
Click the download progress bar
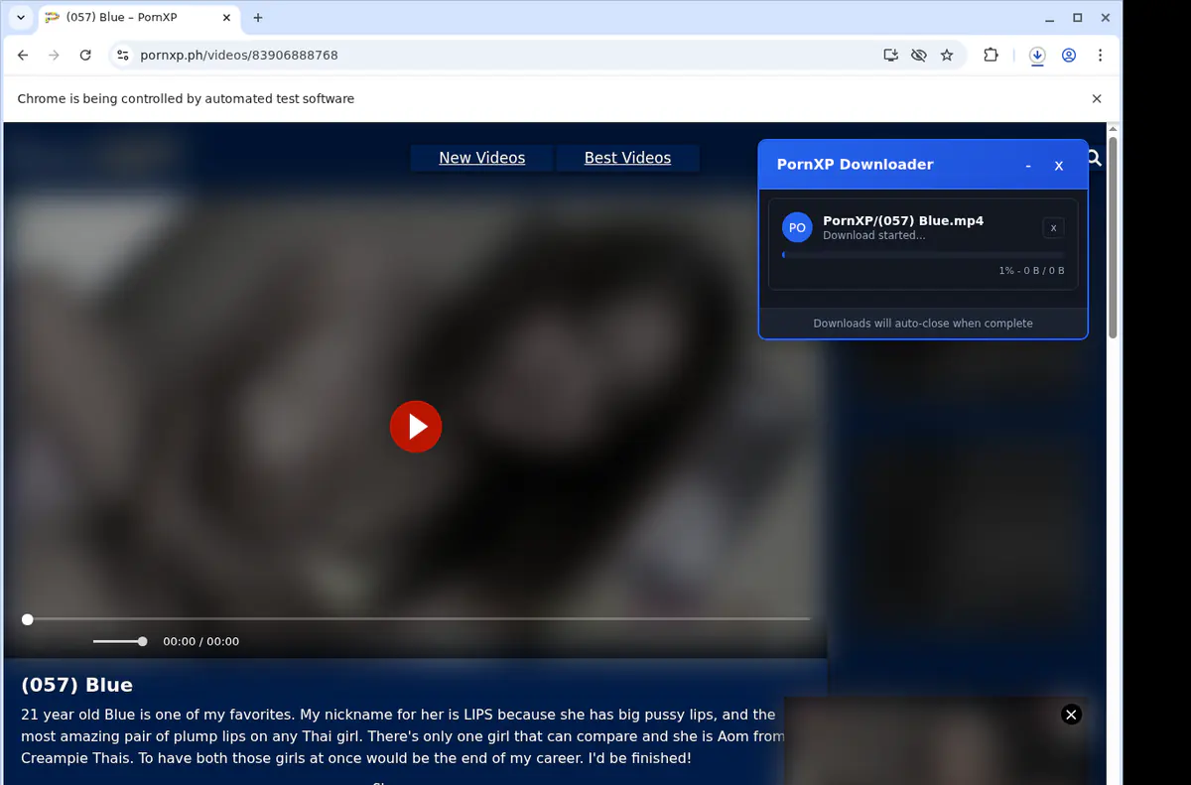[923, 255]
